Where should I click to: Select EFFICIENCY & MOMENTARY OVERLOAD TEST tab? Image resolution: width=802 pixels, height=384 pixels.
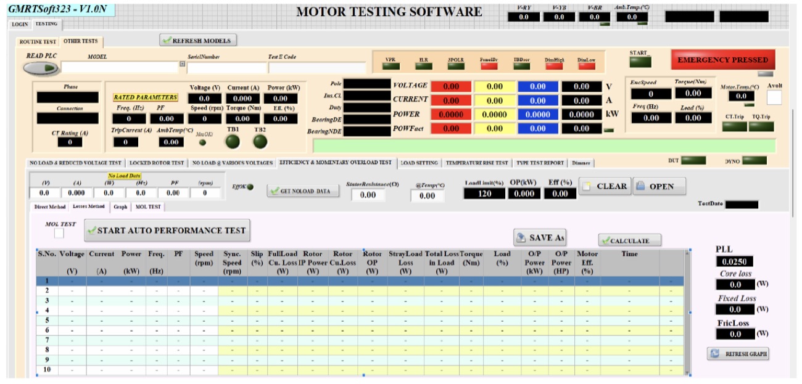[x=336, y=163]
